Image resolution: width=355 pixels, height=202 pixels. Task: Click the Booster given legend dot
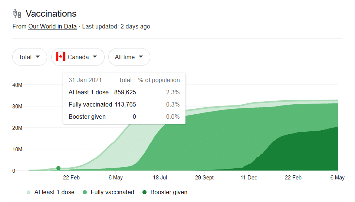(145, 192)
